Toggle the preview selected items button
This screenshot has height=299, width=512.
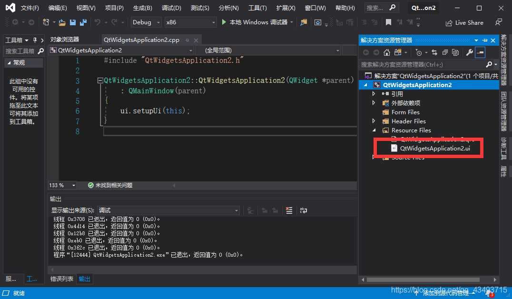480,52
